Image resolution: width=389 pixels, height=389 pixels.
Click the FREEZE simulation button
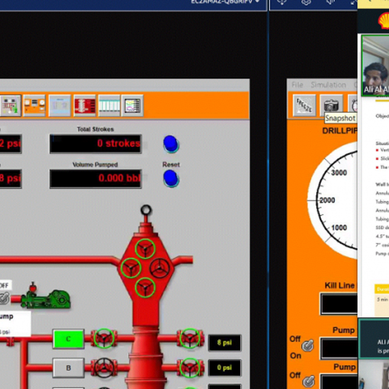pos(304,105)
